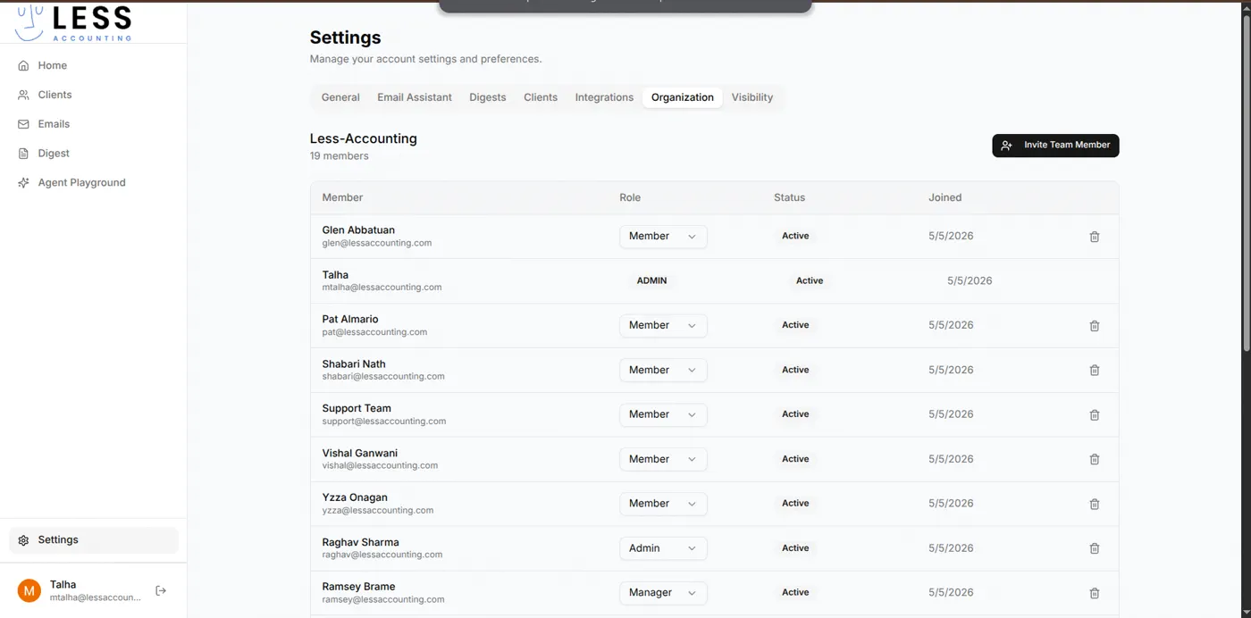Click trash icon for Ramsey Brame
The height and width of the screenshot is (618, 1251).
pos(1095,593)
